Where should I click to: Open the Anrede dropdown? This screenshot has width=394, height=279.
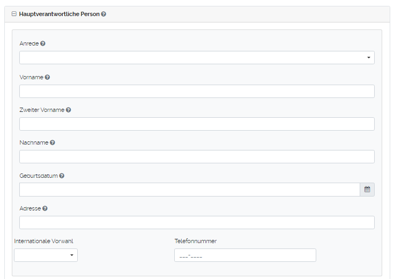click(x=197, y=57)
